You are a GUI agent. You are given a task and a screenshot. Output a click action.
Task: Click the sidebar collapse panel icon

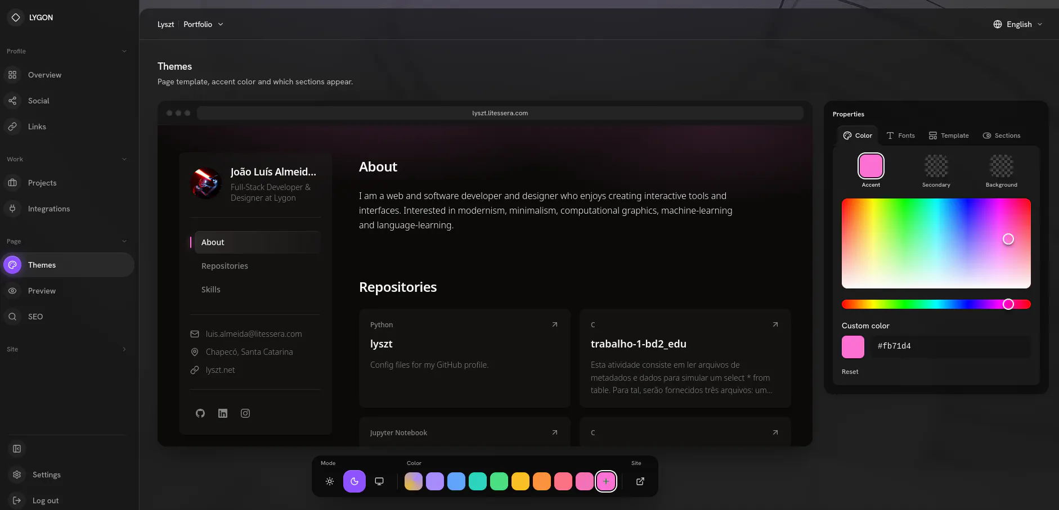[x=17, y=449]
